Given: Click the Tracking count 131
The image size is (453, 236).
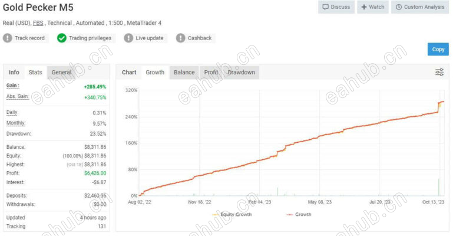Looking at the screenshot, I should click(x=102, y=226).
